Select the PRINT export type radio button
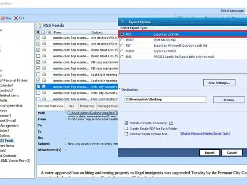The height and width of the screenshot is (185, 247). tap(122, 40)
